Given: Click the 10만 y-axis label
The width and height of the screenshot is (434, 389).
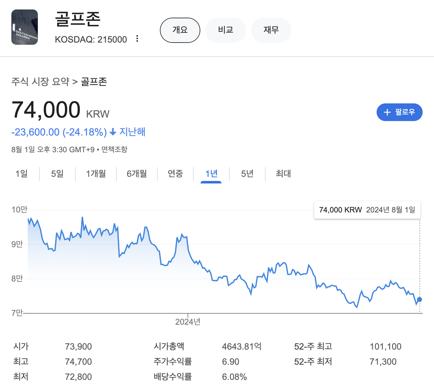Looking at the screenshot, I should [20, 210].
